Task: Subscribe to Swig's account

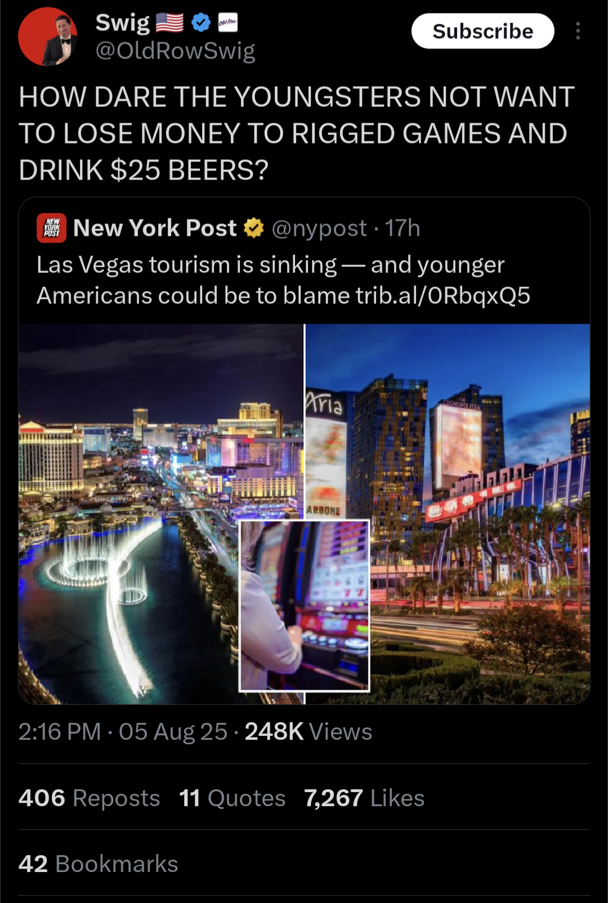Action: (482, 31)
